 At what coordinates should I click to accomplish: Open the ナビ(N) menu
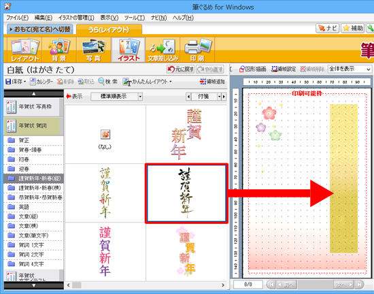(158, 18)
